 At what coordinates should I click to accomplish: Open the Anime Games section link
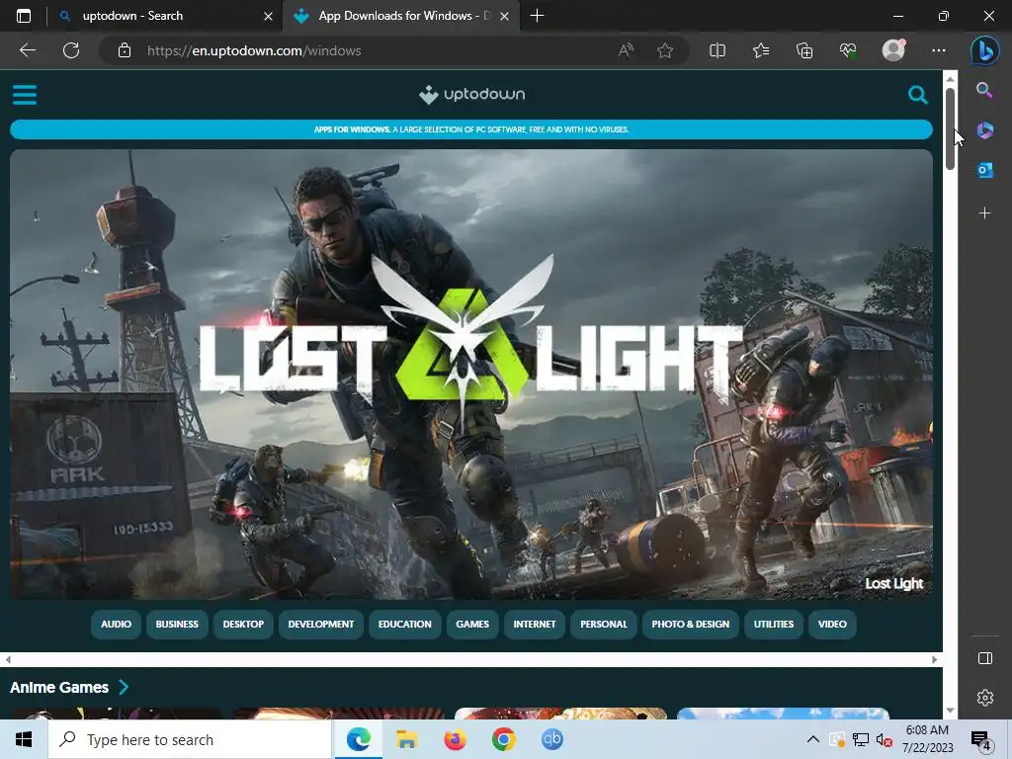(59, 688)
